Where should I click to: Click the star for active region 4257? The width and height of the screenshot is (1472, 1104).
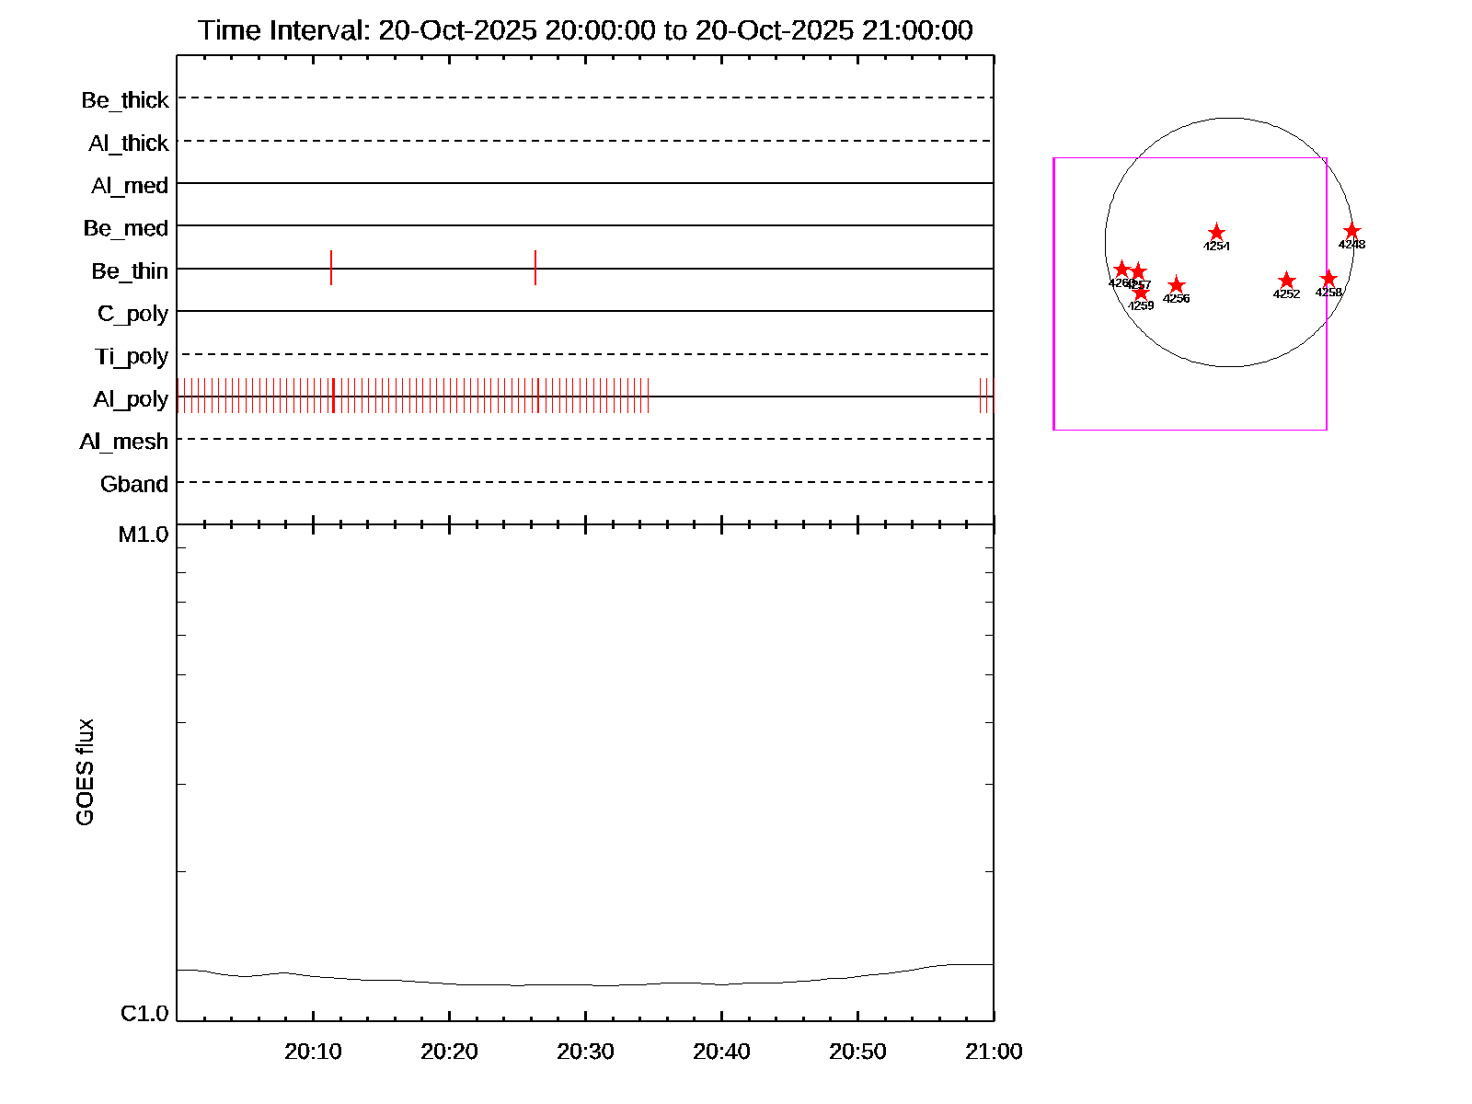pos(1138,272)
